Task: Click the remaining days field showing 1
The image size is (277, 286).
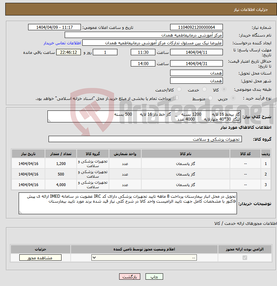Action: point(105,52)
